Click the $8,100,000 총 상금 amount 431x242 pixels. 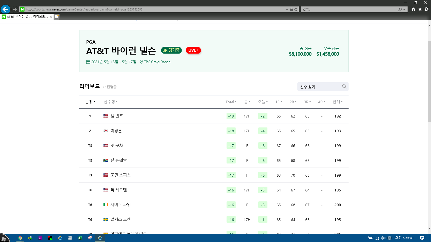click(300, 54)
